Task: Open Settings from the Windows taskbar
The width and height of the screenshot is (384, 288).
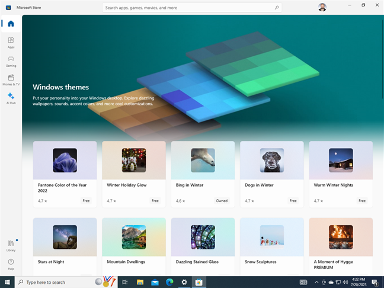Action: [x=184, y=282]
